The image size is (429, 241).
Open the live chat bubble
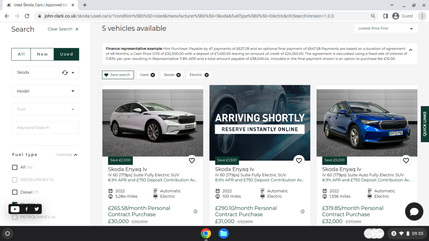[414, 211]
